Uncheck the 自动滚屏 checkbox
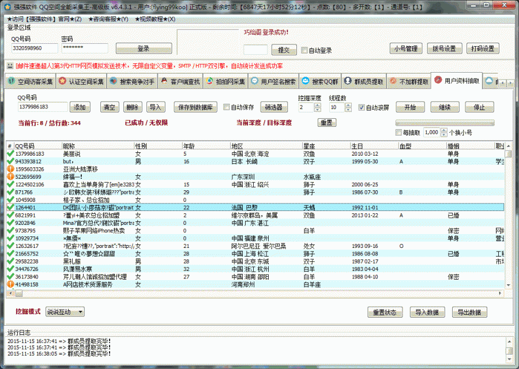519x369 pixels. 362,108
